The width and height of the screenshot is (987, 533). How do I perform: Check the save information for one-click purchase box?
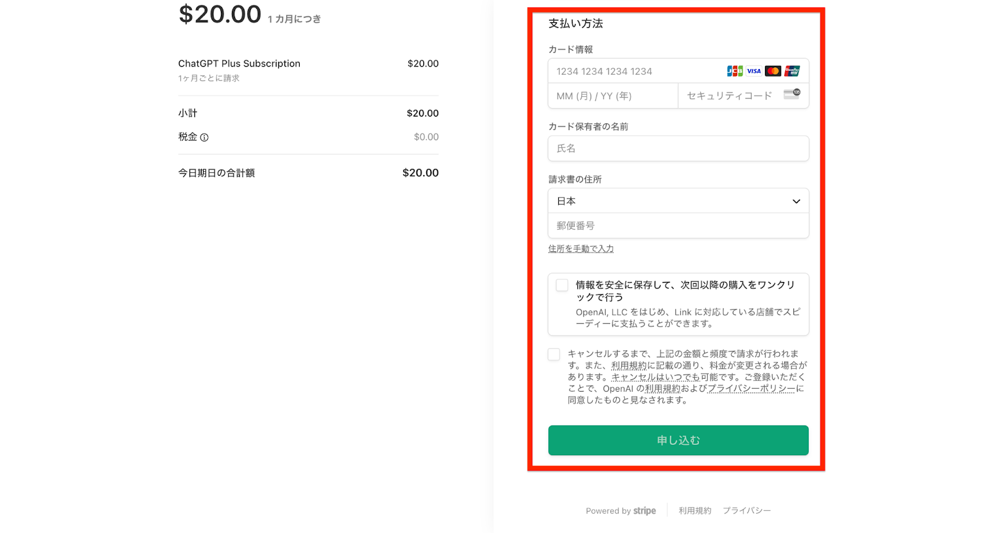(562, 285)
